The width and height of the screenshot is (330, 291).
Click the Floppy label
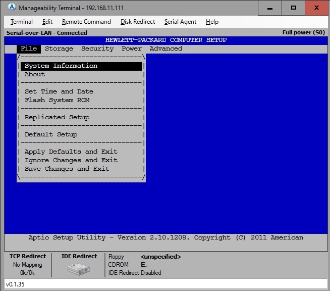116,257
